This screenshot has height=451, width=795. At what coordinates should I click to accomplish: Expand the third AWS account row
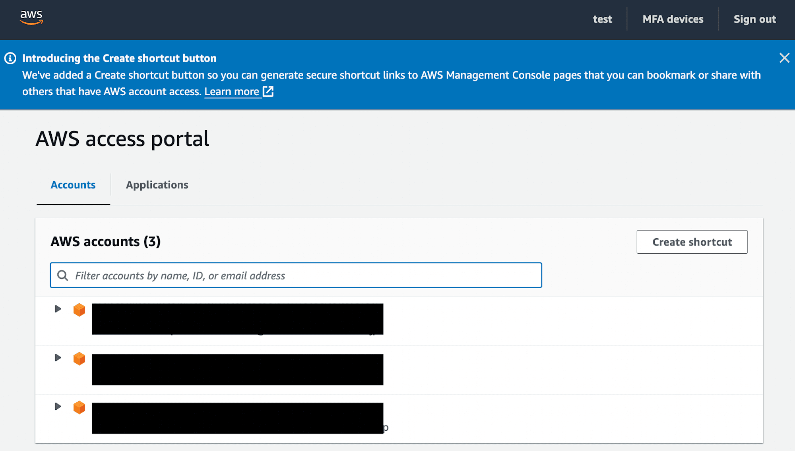(x=58, y=407)
